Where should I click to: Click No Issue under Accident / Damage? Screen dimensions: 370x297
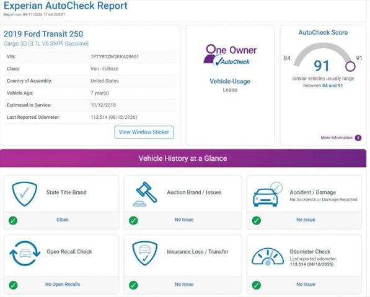pyautogui.click(x=306, y=220)
